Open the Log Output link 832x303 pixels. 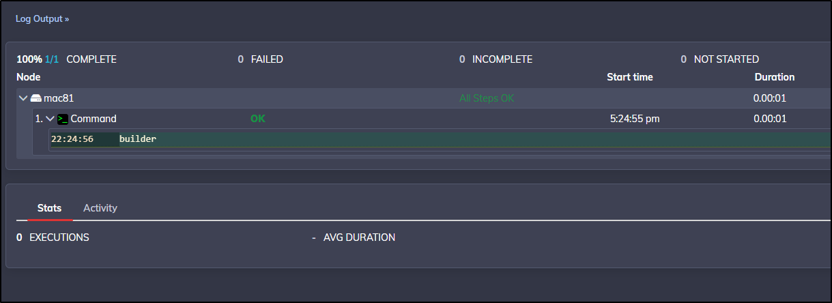42,19
